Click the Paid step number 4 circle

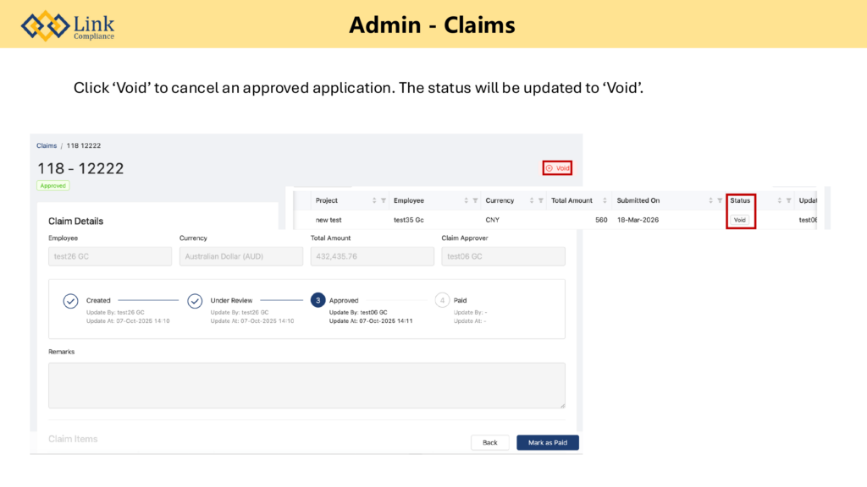click(x=442, y=301)
